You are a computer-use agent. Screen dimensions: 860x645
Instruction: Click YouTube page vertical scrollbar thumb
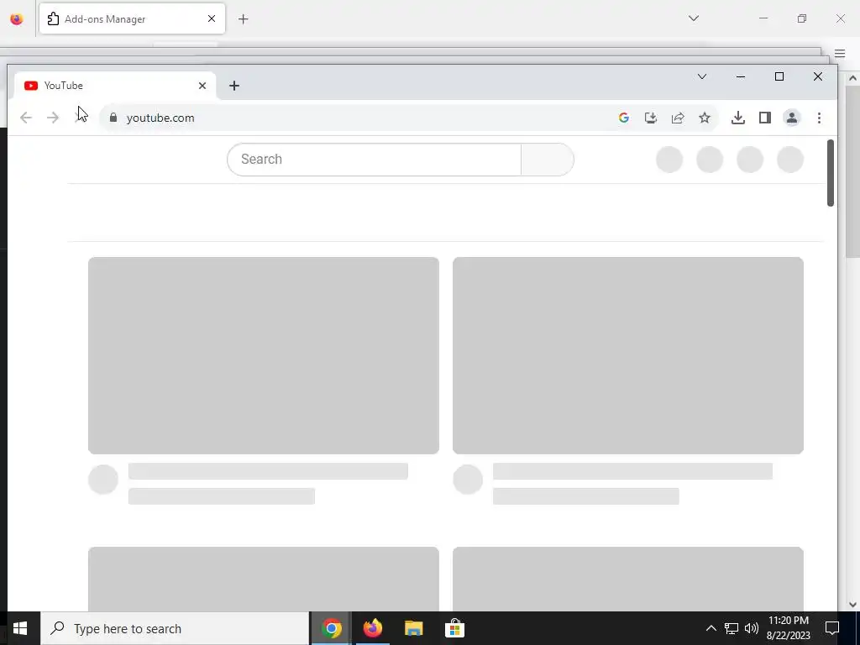(831, 173)
